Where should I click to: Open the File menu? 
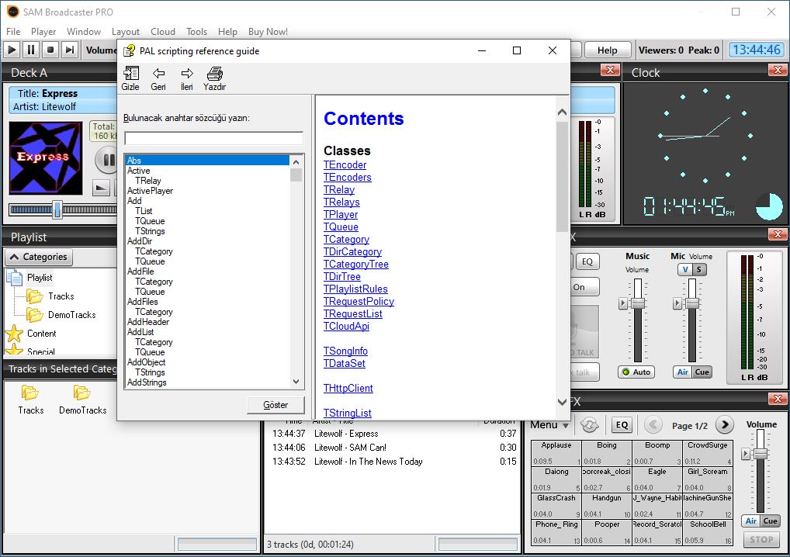click(x=13, y=32)
